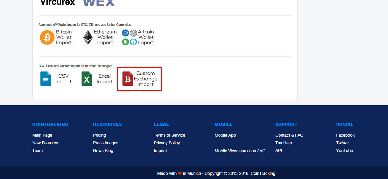Open Press Images link

coord(106,143)
